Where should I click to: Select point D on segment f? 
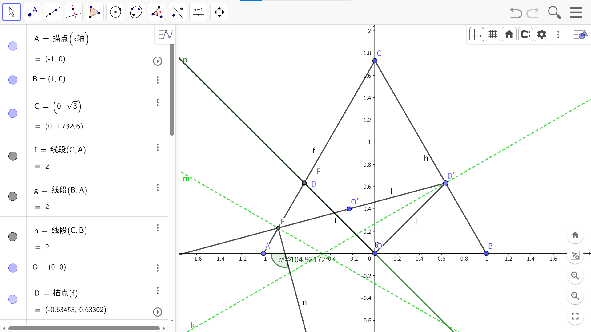pyautogui.click(x=304, y=183)
